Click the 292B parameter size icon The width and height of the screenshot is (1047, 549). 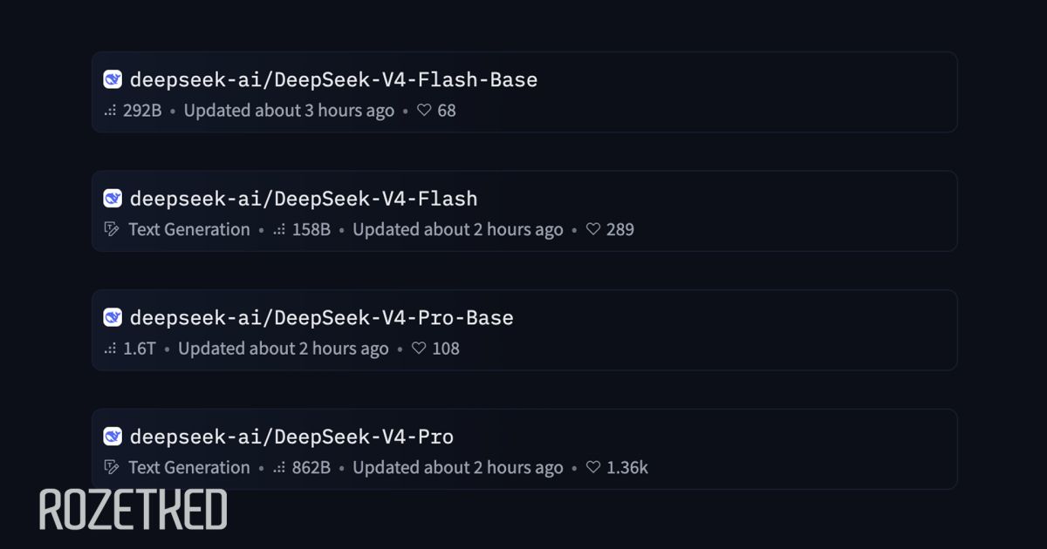[110, 111]
